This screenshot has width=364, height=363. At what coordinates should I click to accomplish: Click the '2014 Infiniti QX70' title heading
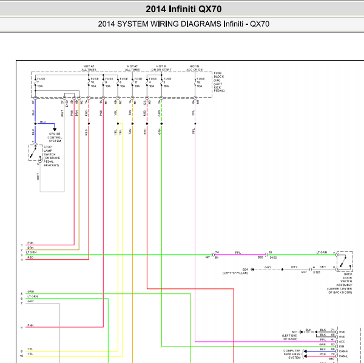point(183,9)
